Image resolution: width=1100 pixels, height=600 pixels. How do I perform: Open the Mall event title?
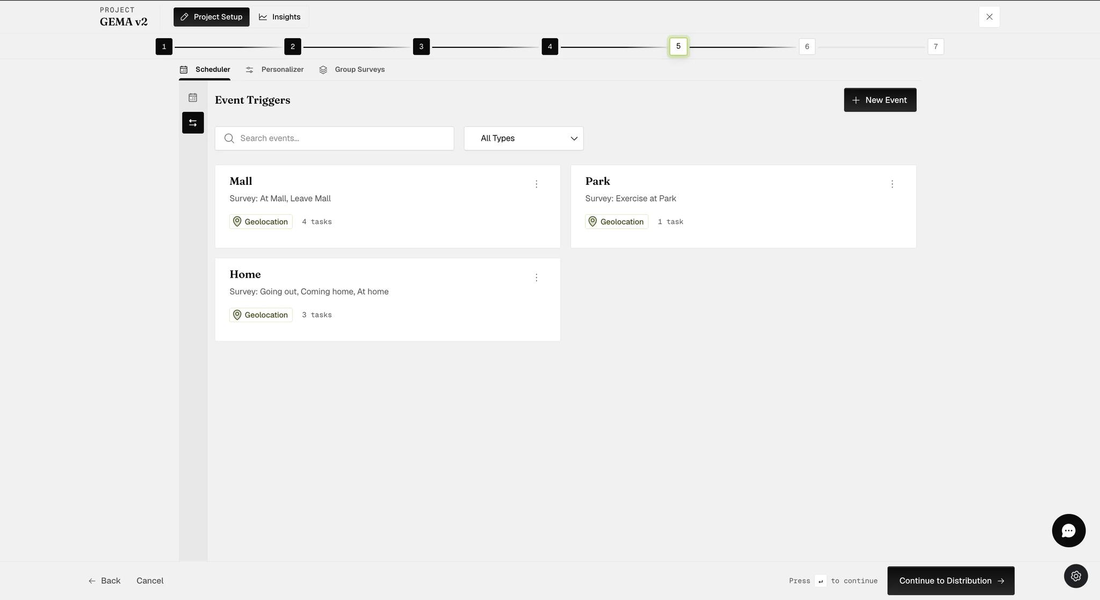(x=241, y=182)
